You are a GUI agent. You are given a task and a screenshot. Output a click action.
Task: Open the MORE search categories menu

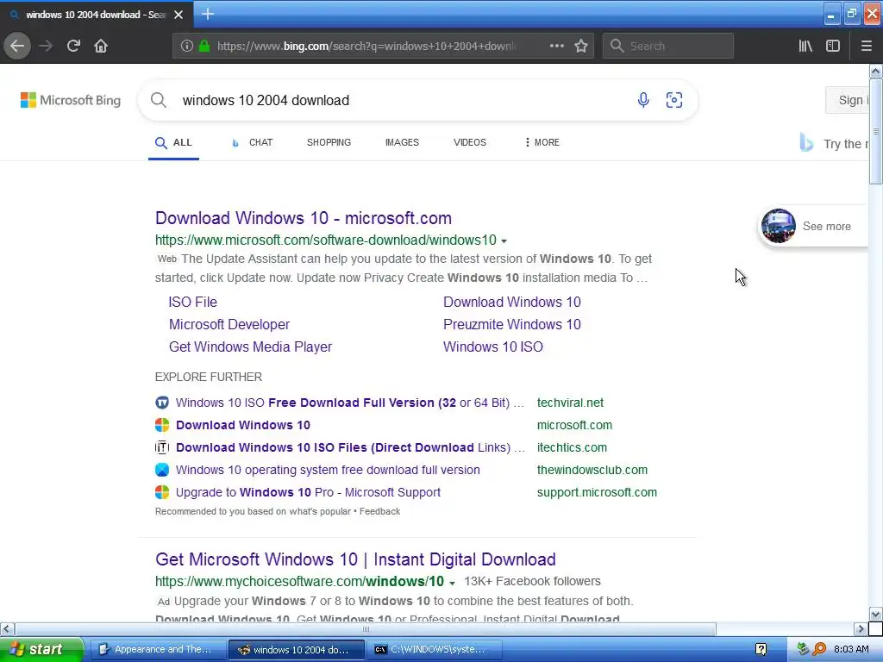point(542,142)
